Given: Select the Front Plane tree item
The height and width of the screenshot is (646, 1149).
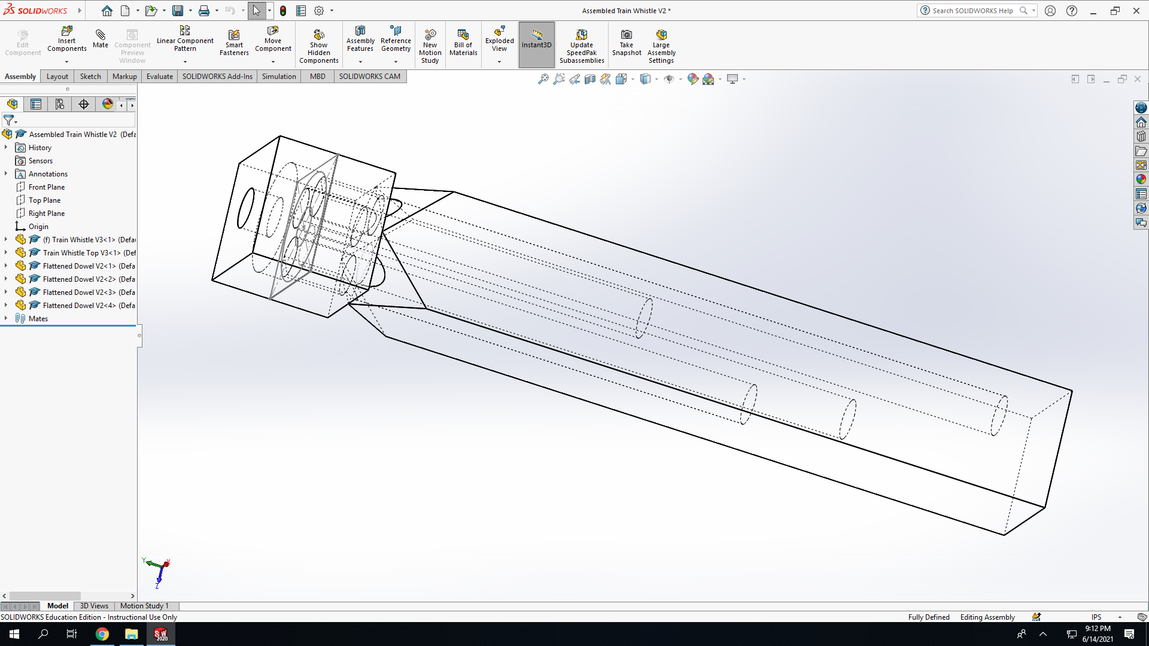Looking at the screenshot, I should (x=46, y=187).
